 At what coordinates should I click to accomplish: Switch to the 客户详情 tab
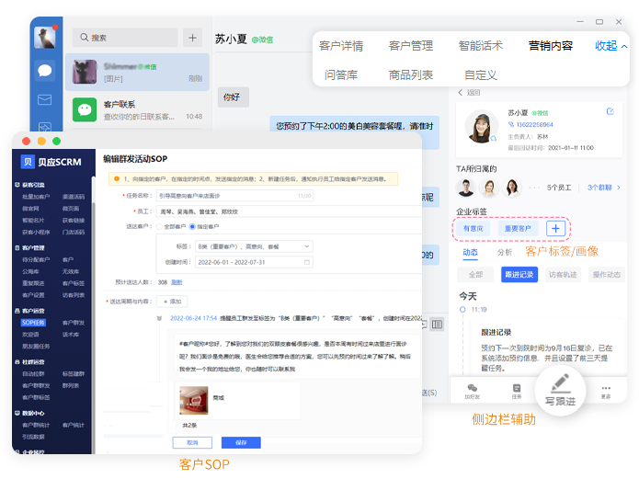[341, 46]
